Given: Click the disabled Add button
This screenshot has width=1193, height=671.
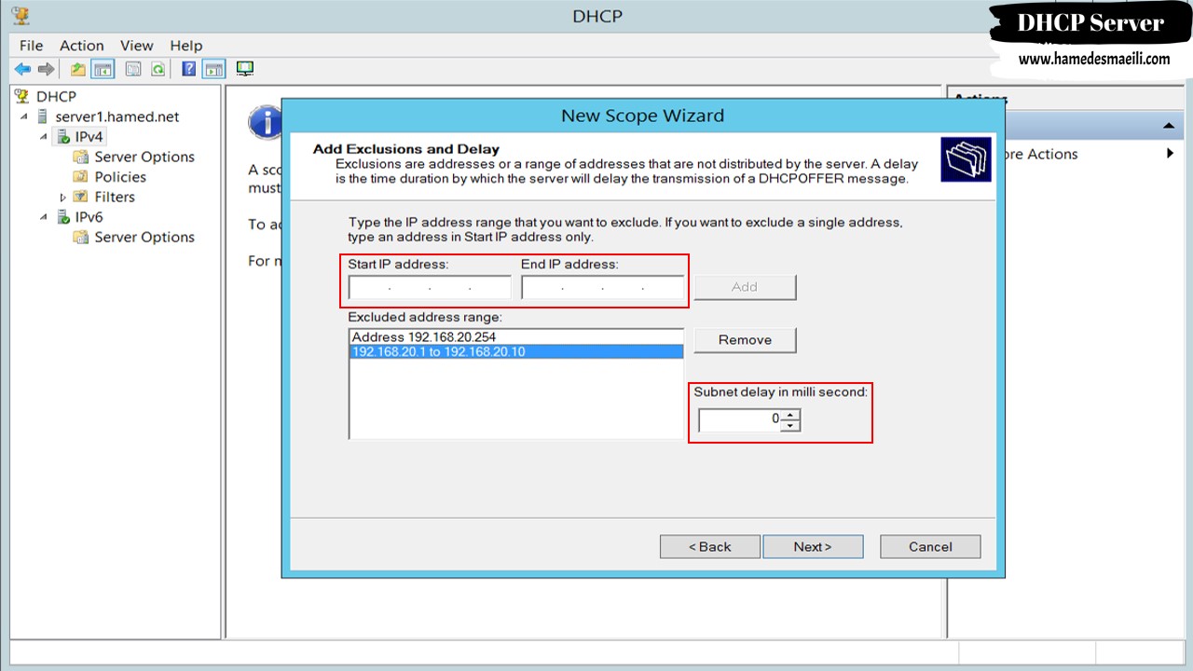Looking at the screenshot, I should click(x=745, y=287).
